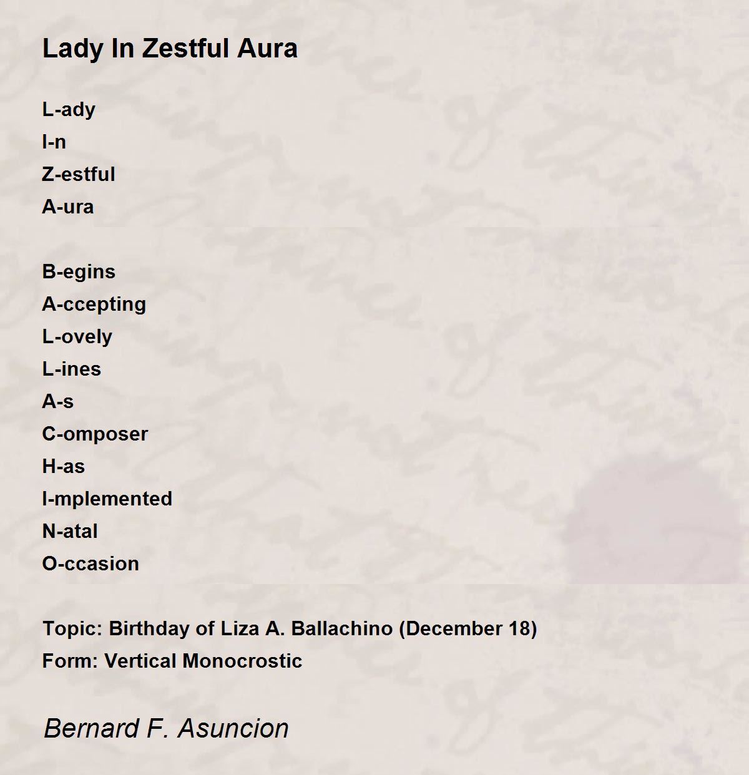Click the poem title Lady In Zestful Aura
Image resolution: width=749 pixels, height=775 pixels.
click(170, 49)
